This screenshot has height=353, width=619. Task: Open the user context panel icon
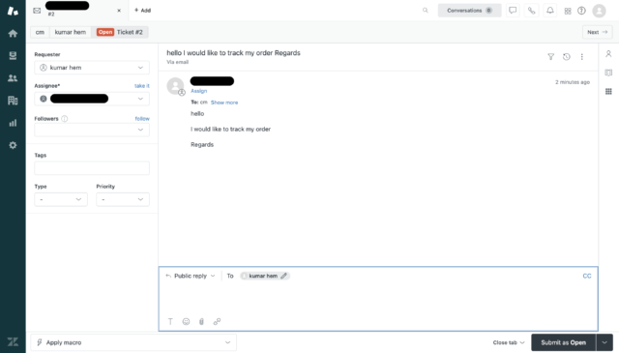click(608, 54)
